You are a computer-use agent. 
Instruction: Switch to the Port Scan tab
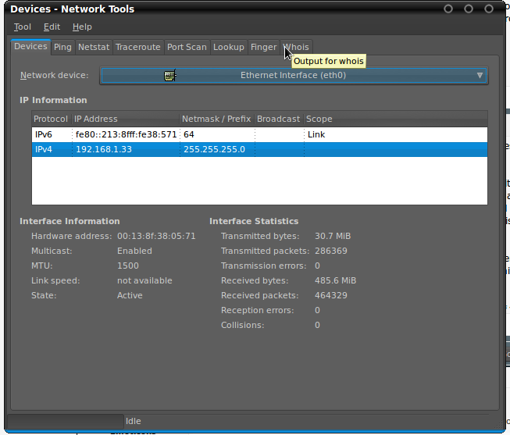click(187, 47)
